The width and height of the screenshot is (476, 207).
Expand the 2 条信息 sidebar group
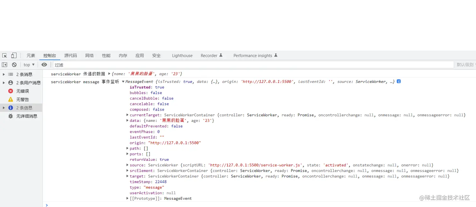[x=4, y=108]
